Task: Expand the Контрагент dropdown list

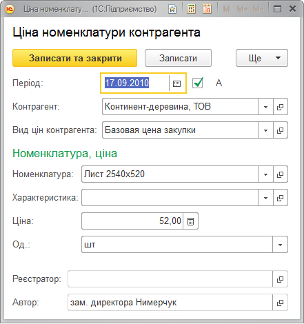Action: [x=265, y=107]
